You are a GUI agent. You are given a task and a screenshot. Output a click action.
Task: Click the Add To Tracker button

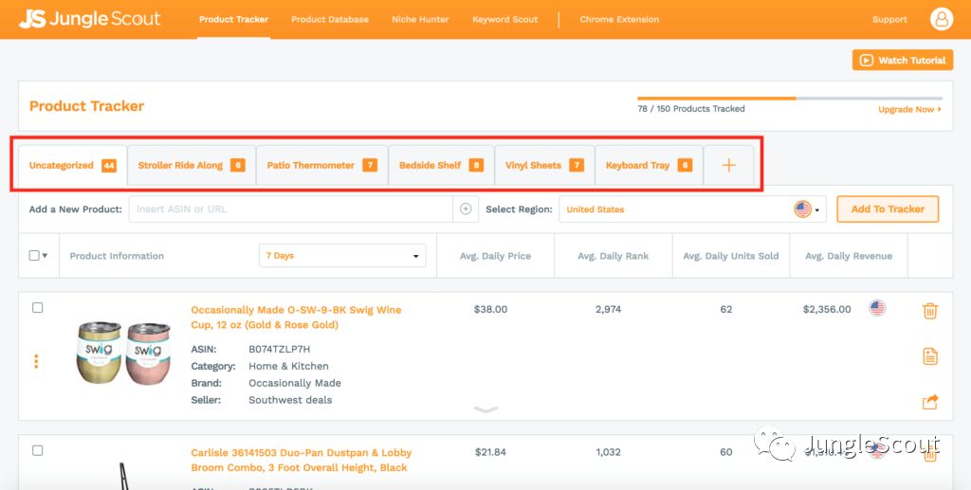click(x=888, y=209)
